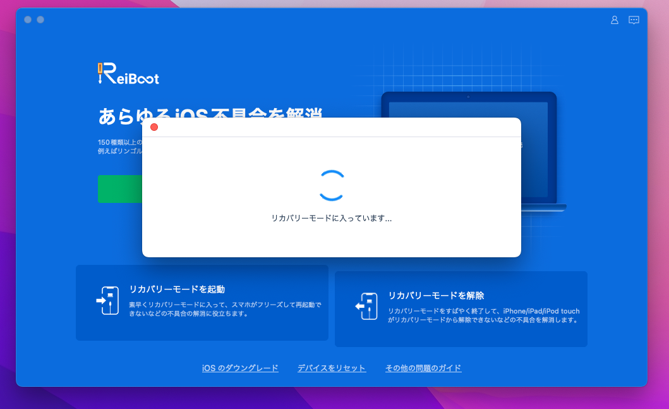The height and width of the screenshot is (409, 669).
Task: Click description text under リカバリーモードを起動
Action: [x=226, y=309]
